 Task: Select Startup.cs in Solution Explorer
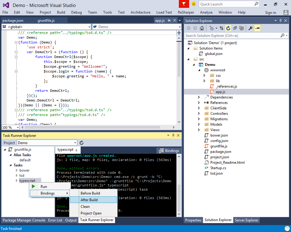coord(219,168)
